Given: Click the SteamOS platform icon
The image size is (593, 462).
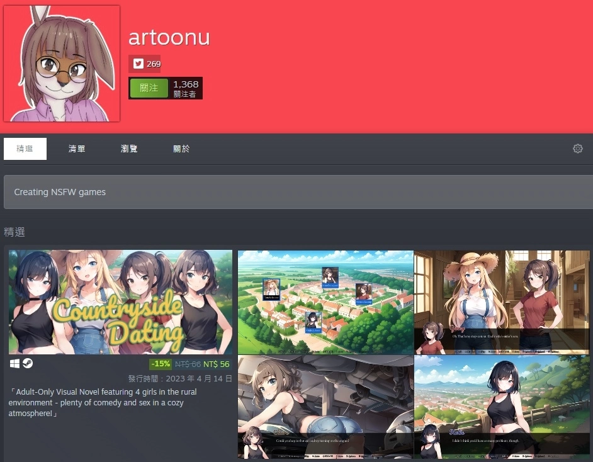Looking at the screenshot, I should 28,363.
